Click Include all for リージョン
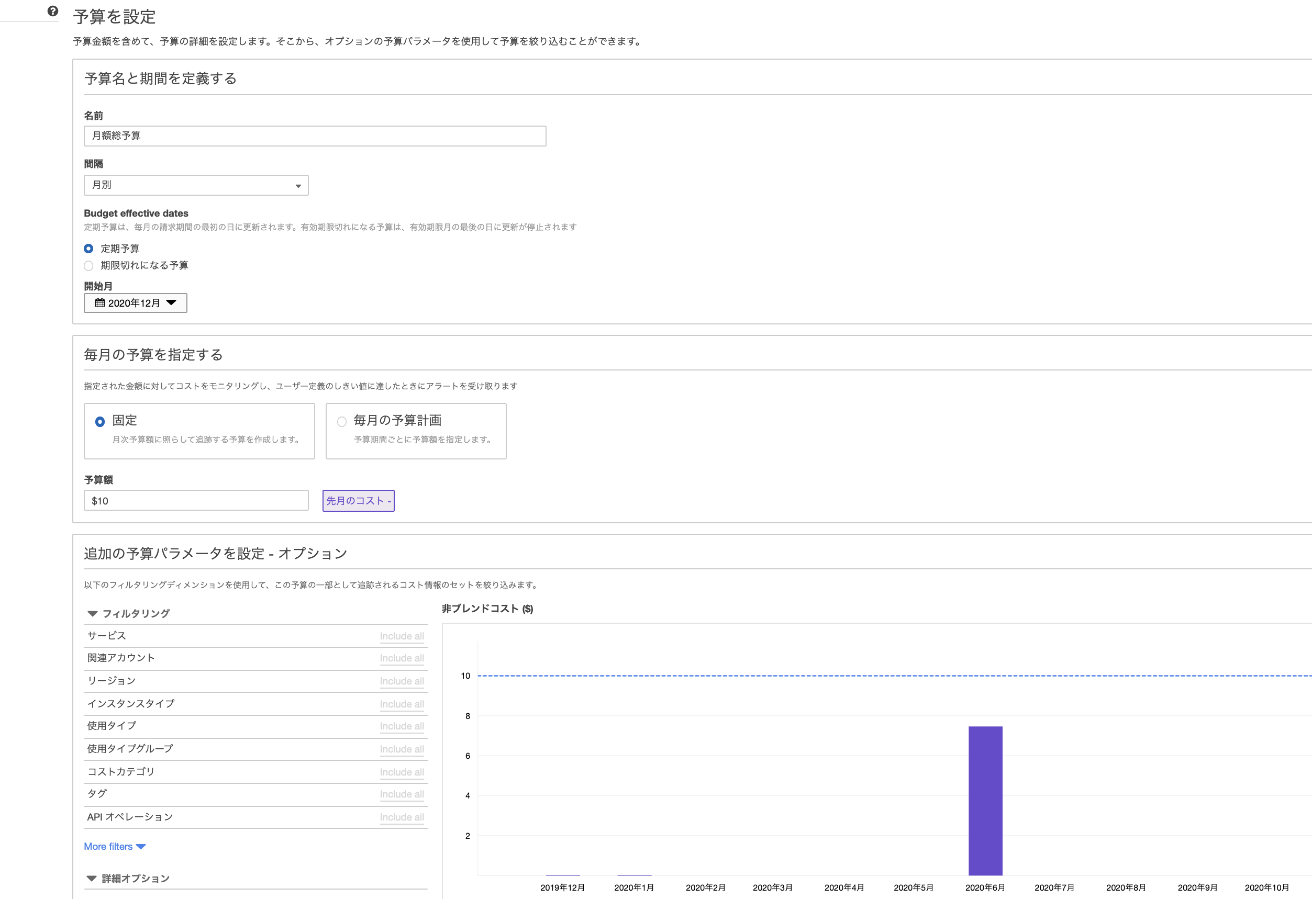The image size is (1312, 899). 402,681
